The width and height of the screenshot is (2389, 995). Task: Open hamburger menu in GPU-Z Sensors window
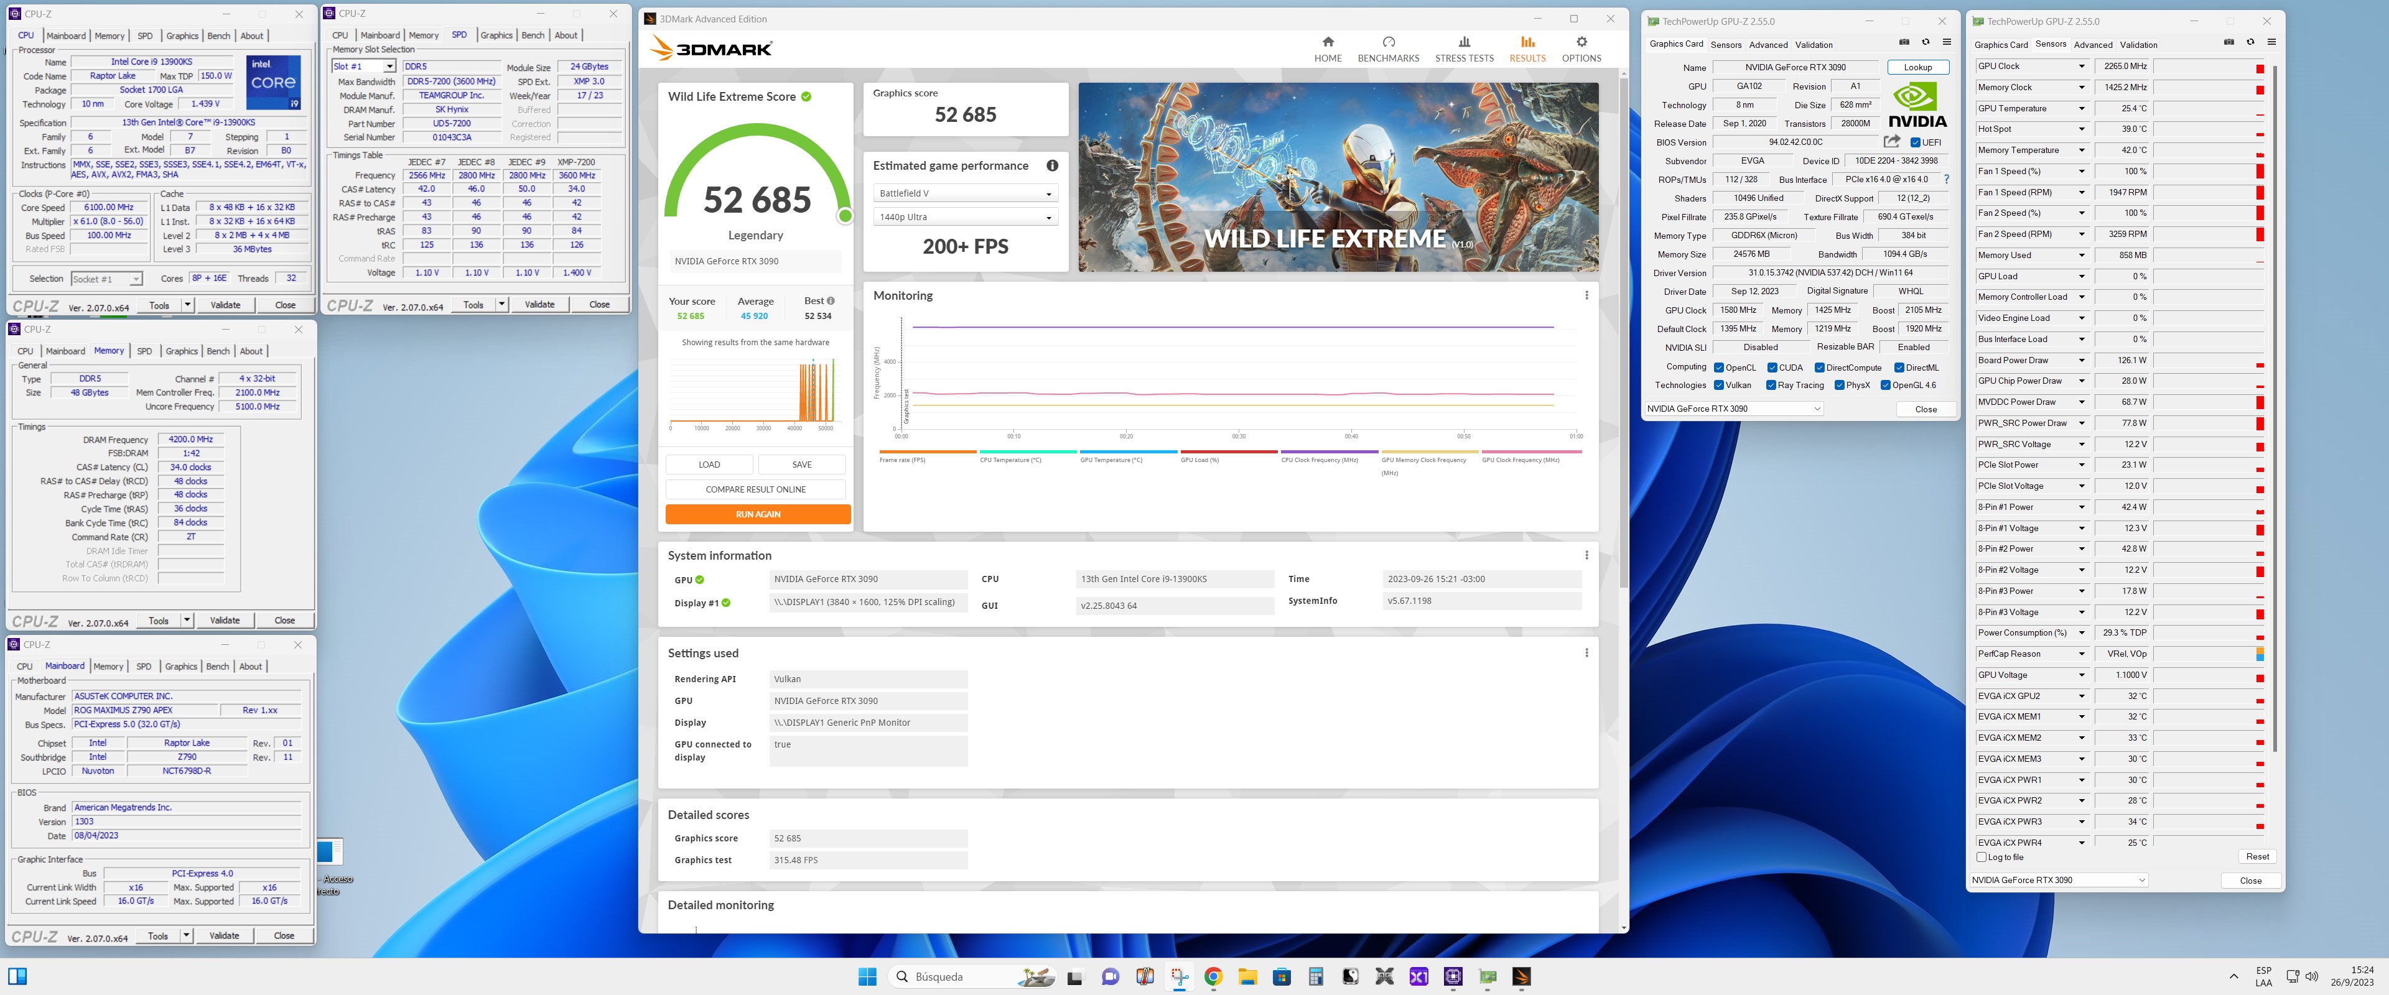pos(2271,42)
